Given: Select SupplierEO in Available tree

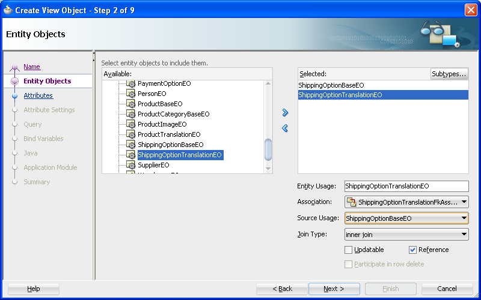Looking at the screenshot, I should point(153,166).
